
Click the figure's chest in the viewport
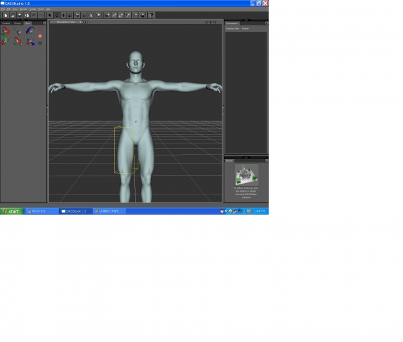[x=136, y=93]
